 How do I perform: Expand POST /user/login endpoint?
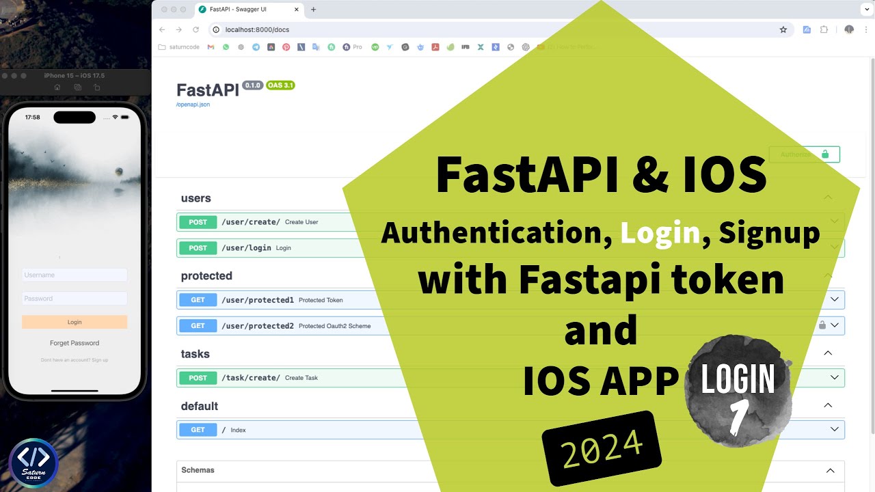click(x=510, y=247)
